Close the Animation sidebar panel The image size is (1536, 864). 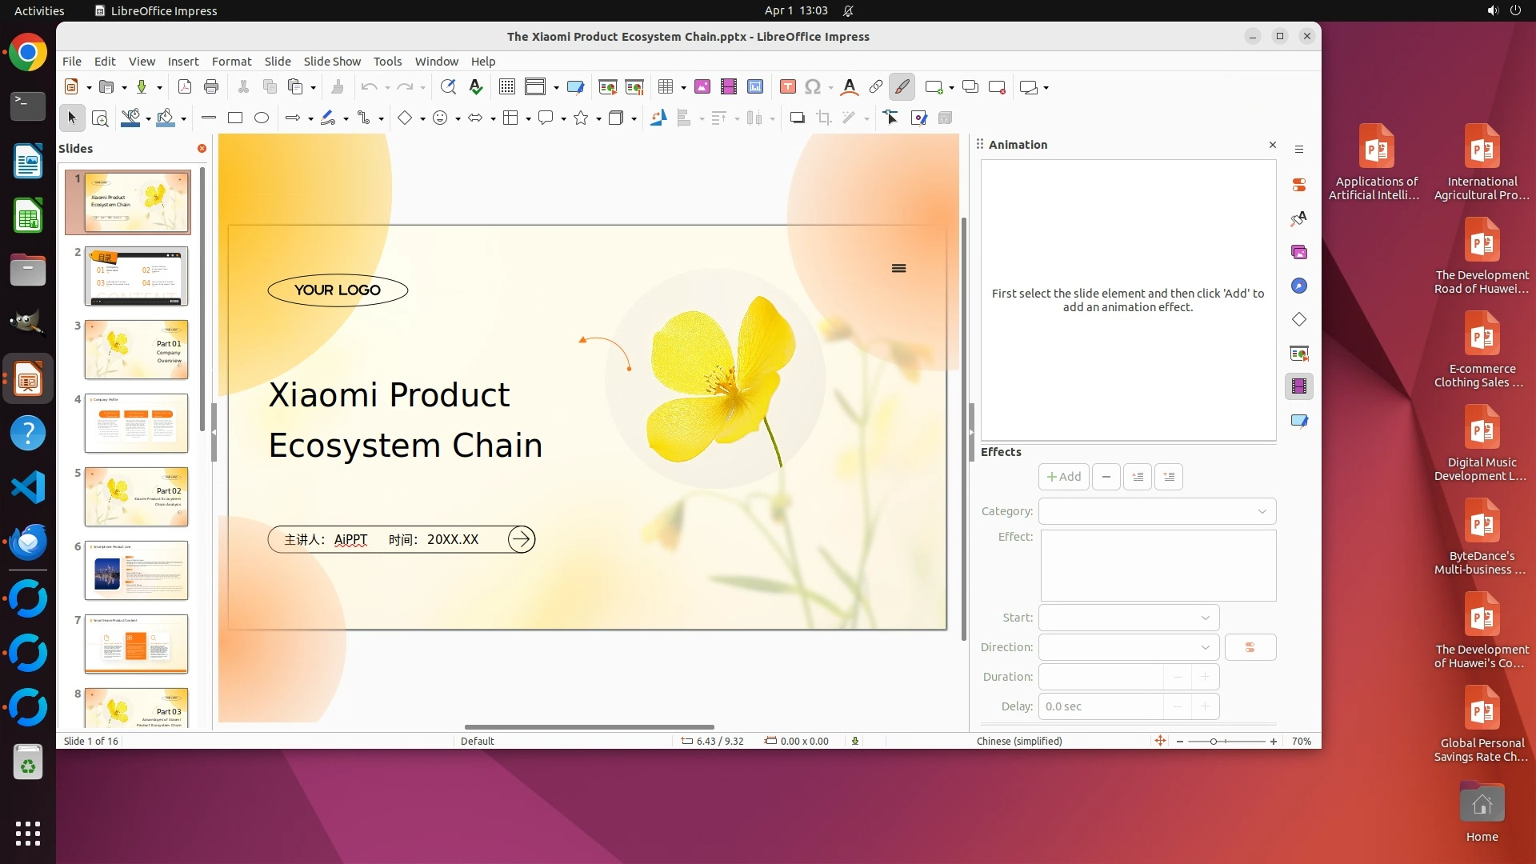(x=1273, y=145)
